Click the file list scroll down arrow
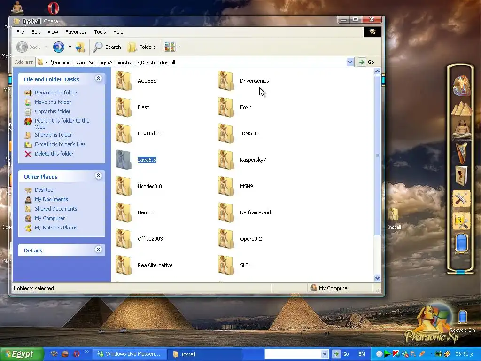 377,278
